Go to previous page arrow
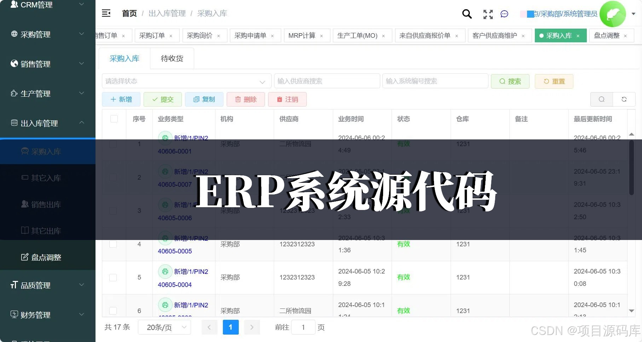642x342 pixels. (209, 328)
